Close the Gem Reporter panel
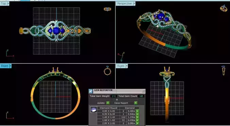 click(143, 91)
